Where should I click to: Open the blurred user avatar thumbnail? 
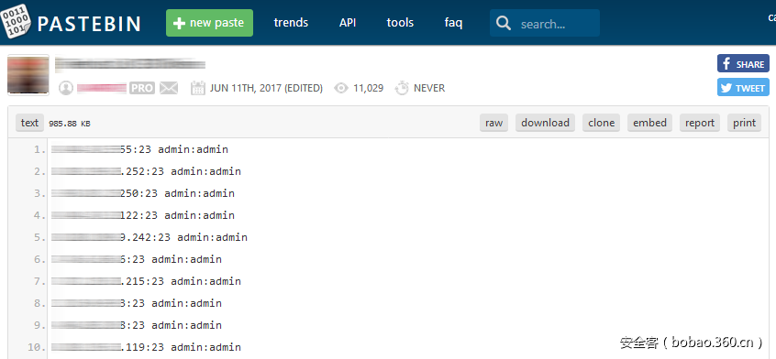(28, 74)
